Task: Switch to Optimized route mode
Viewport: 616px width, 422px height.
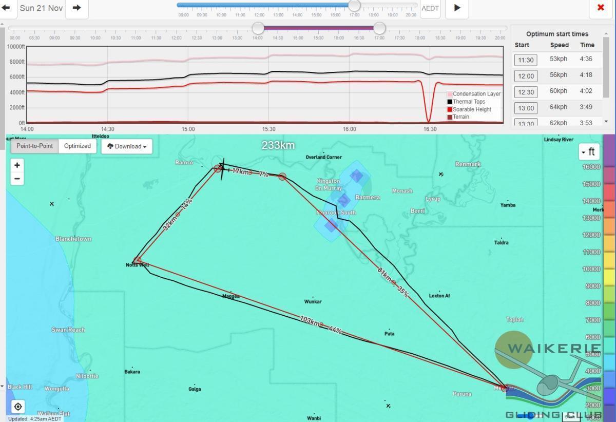Action: tap(78, 146)
